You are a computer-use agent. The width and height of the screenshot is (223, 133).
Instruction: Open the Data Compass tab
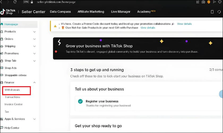60,12
